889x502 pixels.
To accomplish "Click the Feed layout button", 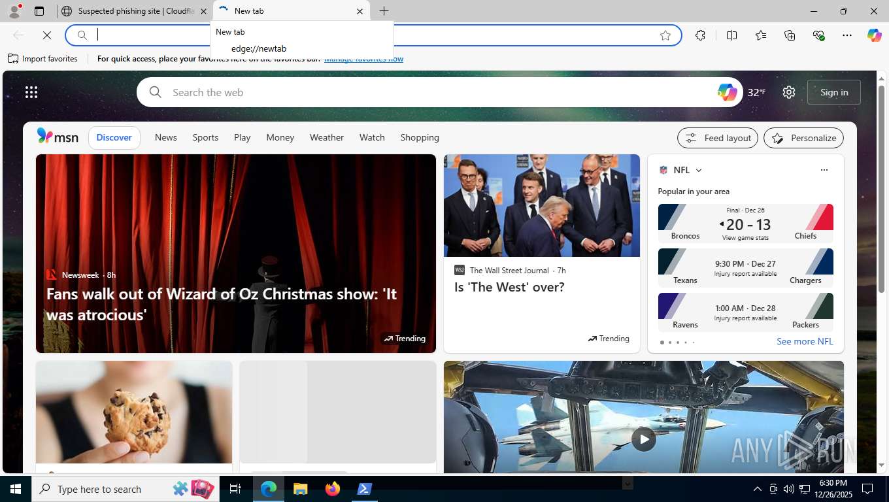I will 718,138.
